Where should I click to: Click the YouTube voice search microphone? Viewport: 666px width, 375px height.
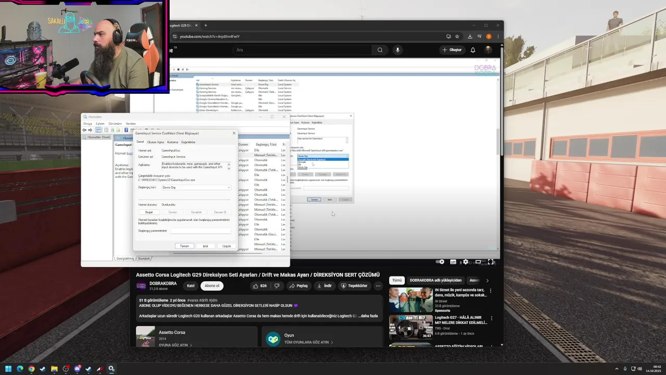click(x=398, y=50)
